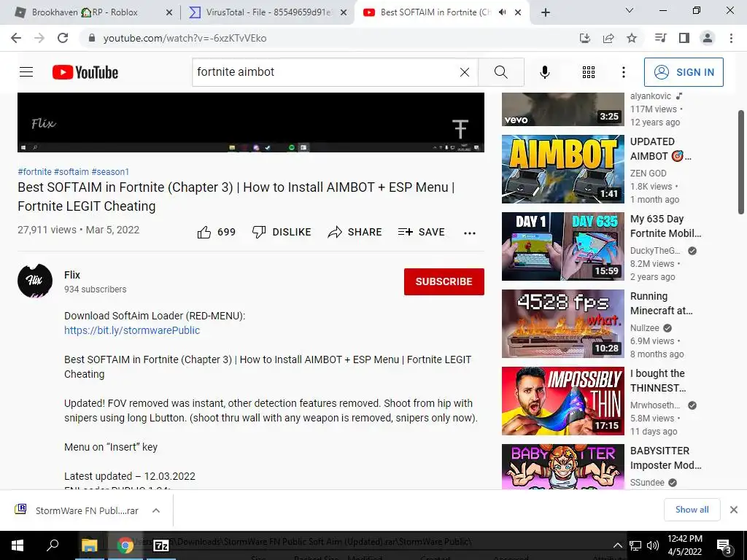The width and height of the screenshot is (747, 560).
Task: Open Running Minecraft 4528 fps video
Action: tap(562, 323)
